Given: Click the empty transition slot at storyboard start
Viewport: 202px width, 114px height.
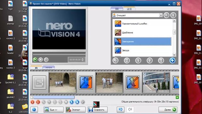Looking at the screenshot, I should click(x=39, y=82).
